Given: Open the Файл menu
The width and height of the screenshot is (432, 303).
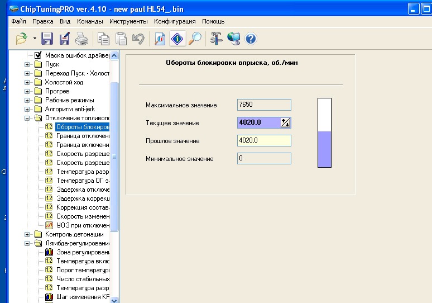Looking at the screenshot, I should pyautogui.click(x=19, y=21).
